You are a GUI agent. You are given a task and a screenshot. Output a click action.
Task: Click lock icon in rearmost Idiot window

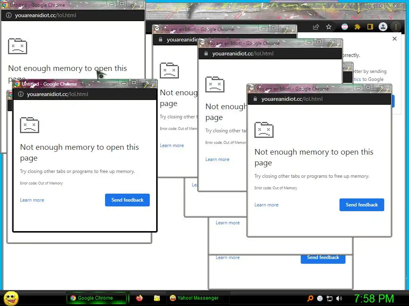[x=161, y=39]
